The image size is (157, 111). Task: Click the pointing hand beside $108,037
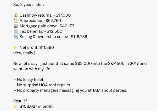pyautogui.click(x=16, y=106)
